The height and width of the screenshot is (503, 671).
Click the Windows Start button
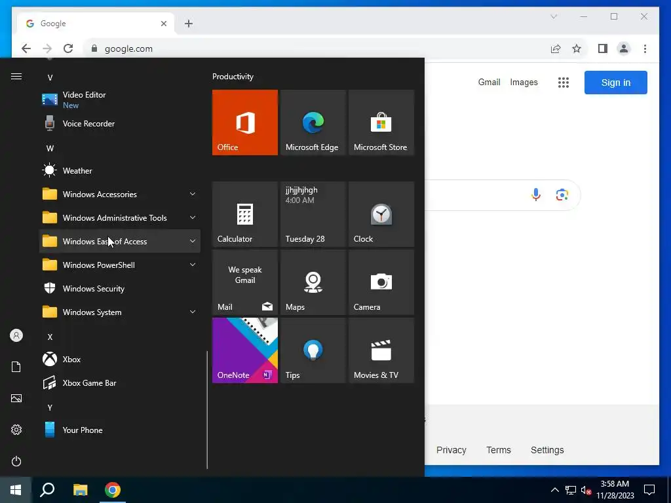point(16,490)
